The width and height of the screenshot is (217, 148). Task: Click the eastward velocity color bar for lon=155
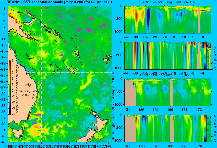(205, 56)
